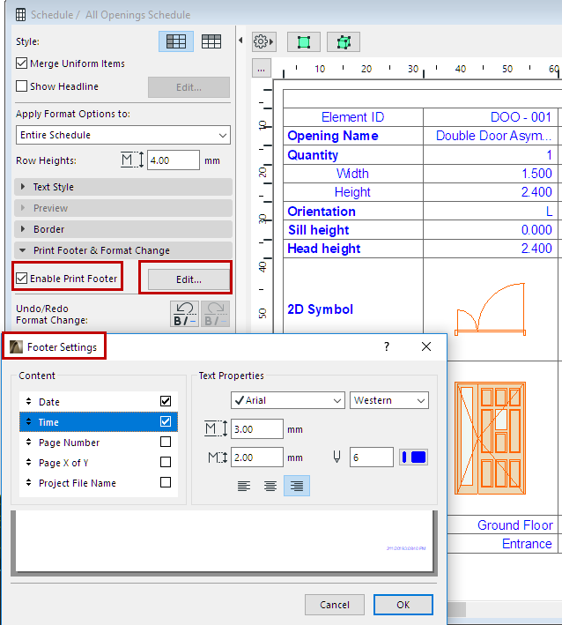This screenshot has width=562, height=625.
Task: Select the Page Number content row
Action: [99, 442]
